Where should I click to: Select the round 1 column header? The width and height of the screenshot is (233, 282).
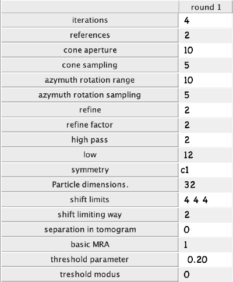click(x=206, y=7)
